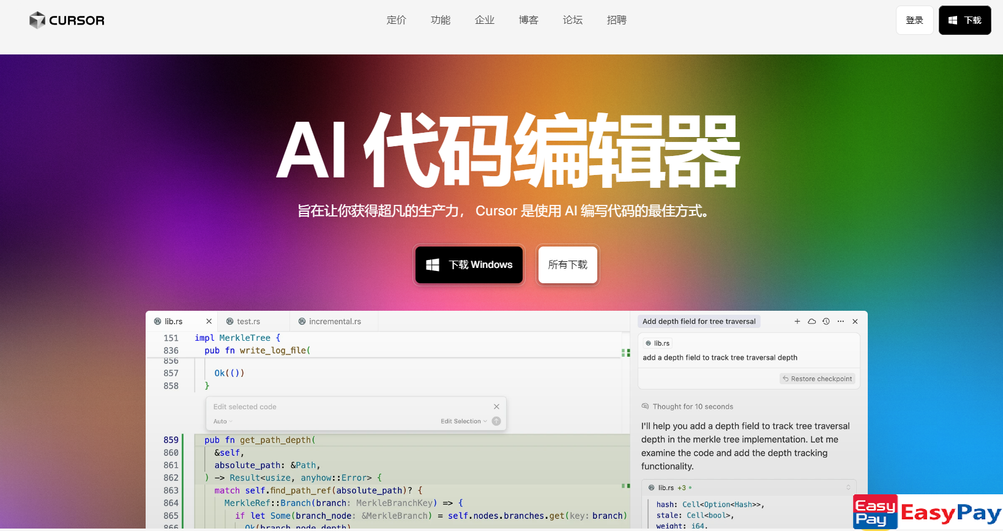Click Restore checkpoint button

coord(818,379)
